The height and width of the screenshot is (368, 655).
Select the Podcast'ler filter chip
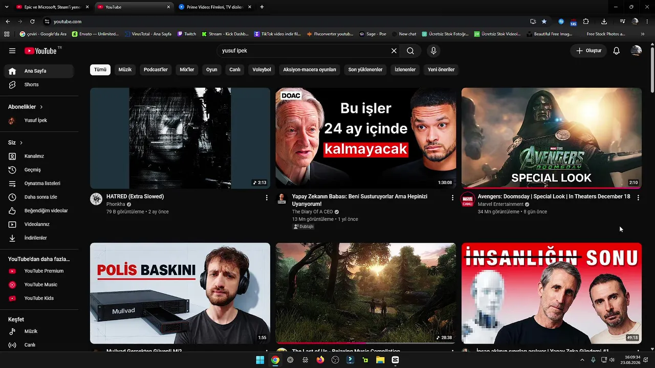[x=156, y=70]
